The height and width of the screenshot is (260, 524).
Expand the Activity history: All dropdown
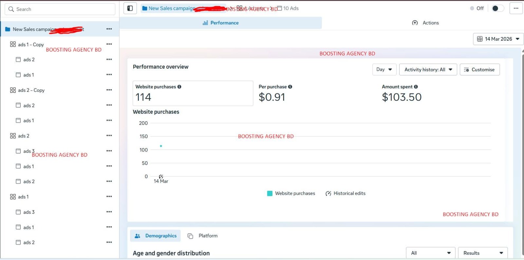point(428,70)
